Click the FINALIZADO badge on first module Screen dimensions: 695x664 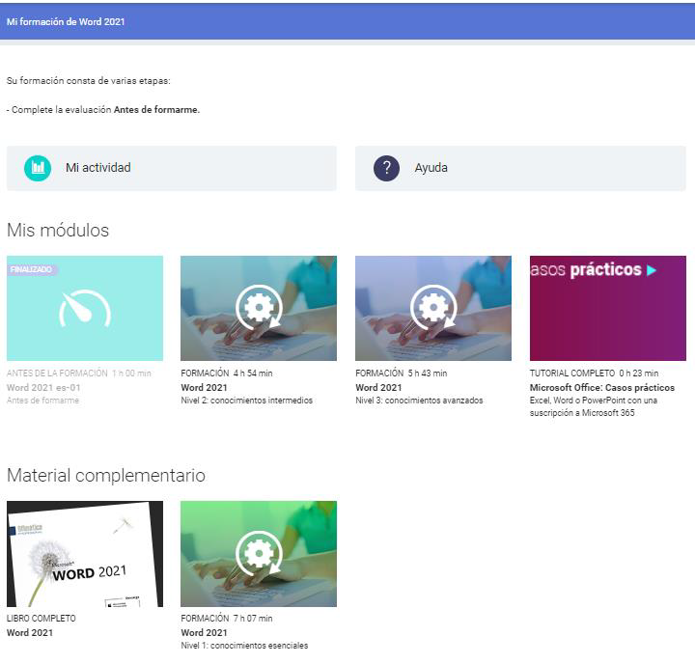[32, 269]
